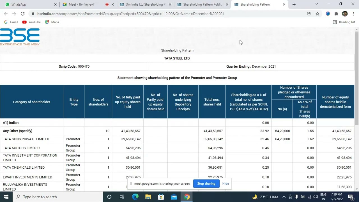Open the weather widget 23°C Haze
The height and width of the screenshot is (202, 359).
265,197
